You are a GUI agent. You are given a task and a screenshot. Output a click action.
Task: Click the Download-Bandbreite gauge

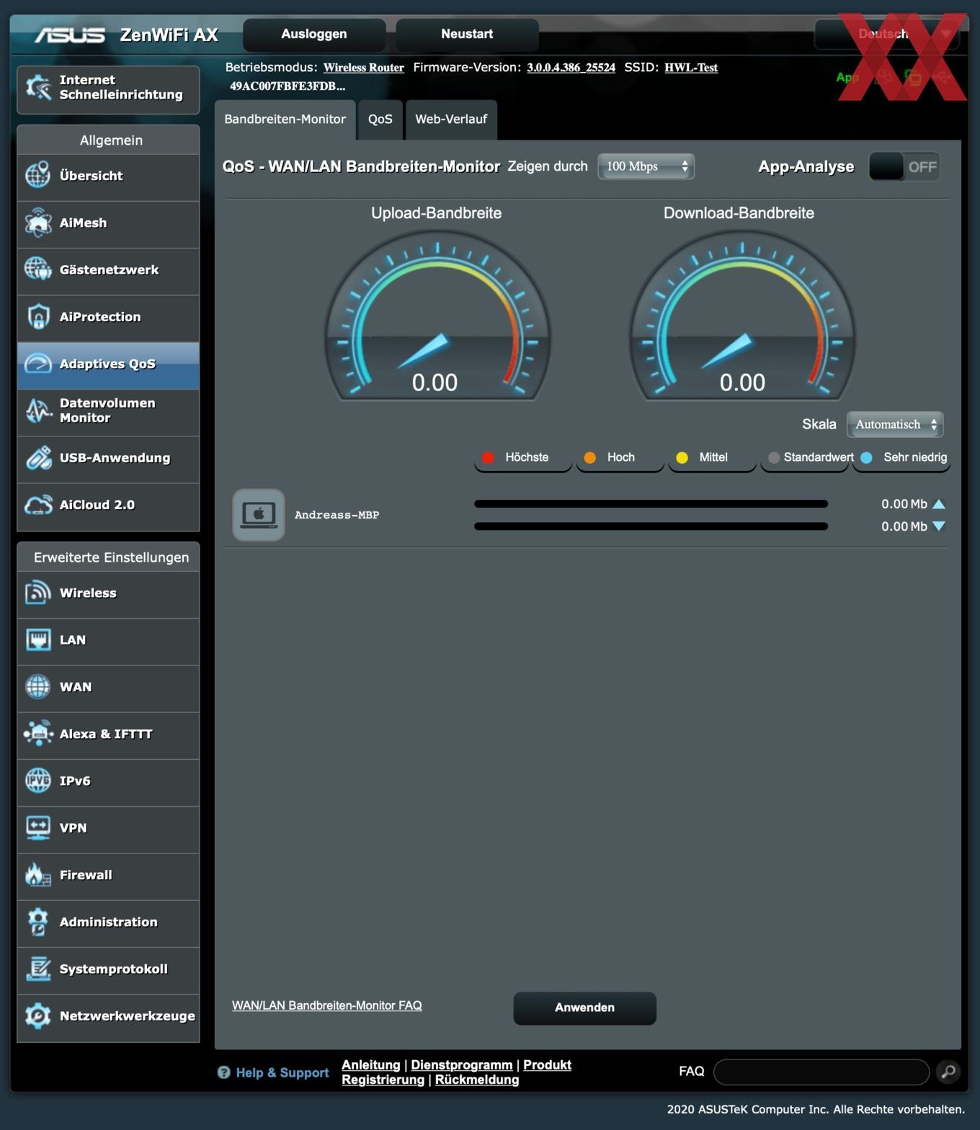[742, 315]
